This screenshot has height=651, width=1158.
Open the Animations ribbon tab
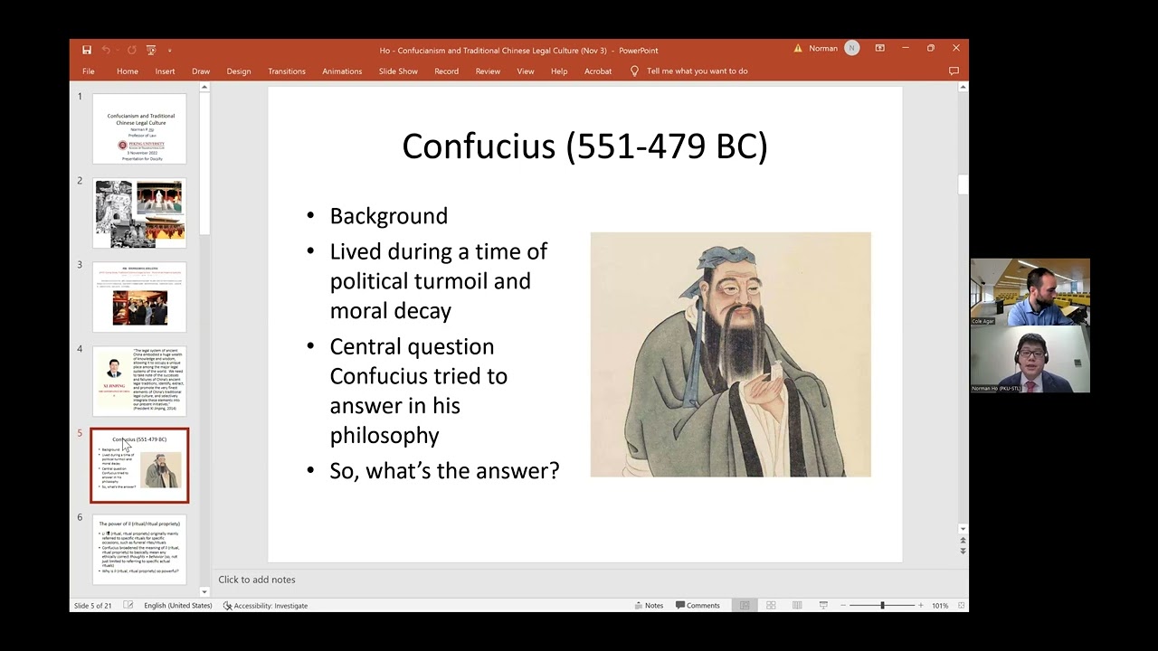[x=342, y=71]
